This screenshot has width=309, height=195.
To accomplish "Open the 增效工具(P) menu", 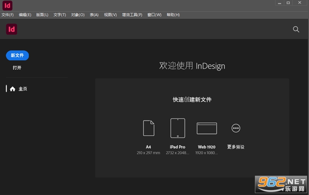I will click(132, 15).
